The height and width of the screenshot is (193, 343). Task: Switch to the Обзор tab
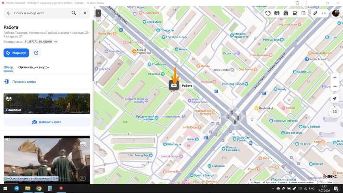pos(8,67)
